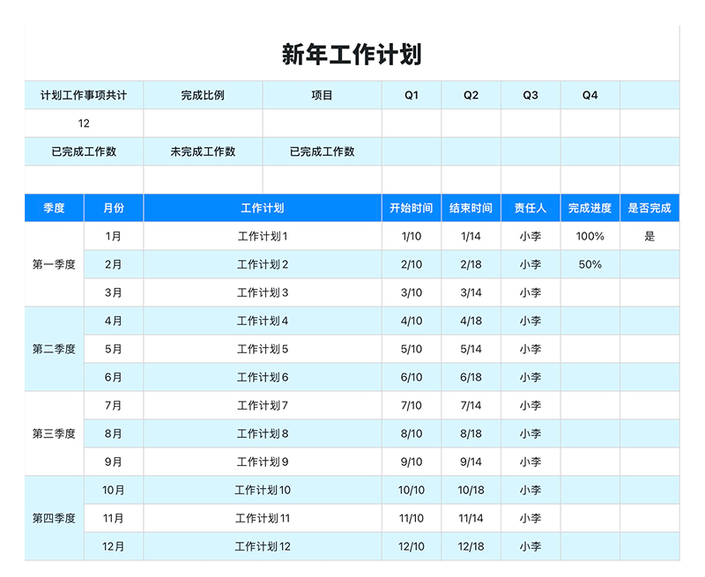
Task: Click the 3月 month cell
Action: pyautogui.click(x=114, y=292)
